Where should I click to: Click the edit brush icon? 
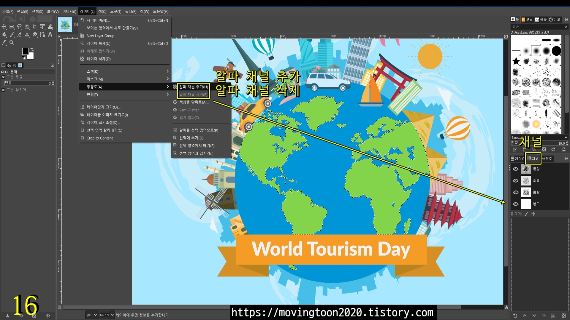[x=515, y=150]
